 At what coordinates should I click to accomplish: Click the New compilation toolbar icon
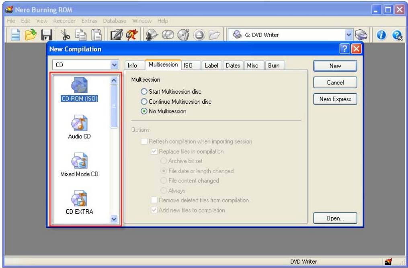(15, 35)
